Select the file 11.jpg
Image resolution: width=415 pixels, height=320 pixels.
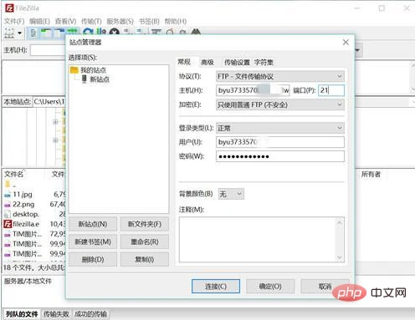click(x=23, y=195)
